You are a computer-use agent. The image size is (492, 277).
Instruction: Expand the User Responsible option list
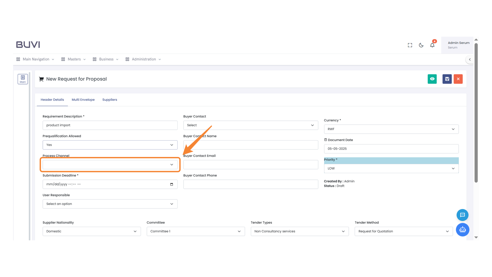point(110,204)
